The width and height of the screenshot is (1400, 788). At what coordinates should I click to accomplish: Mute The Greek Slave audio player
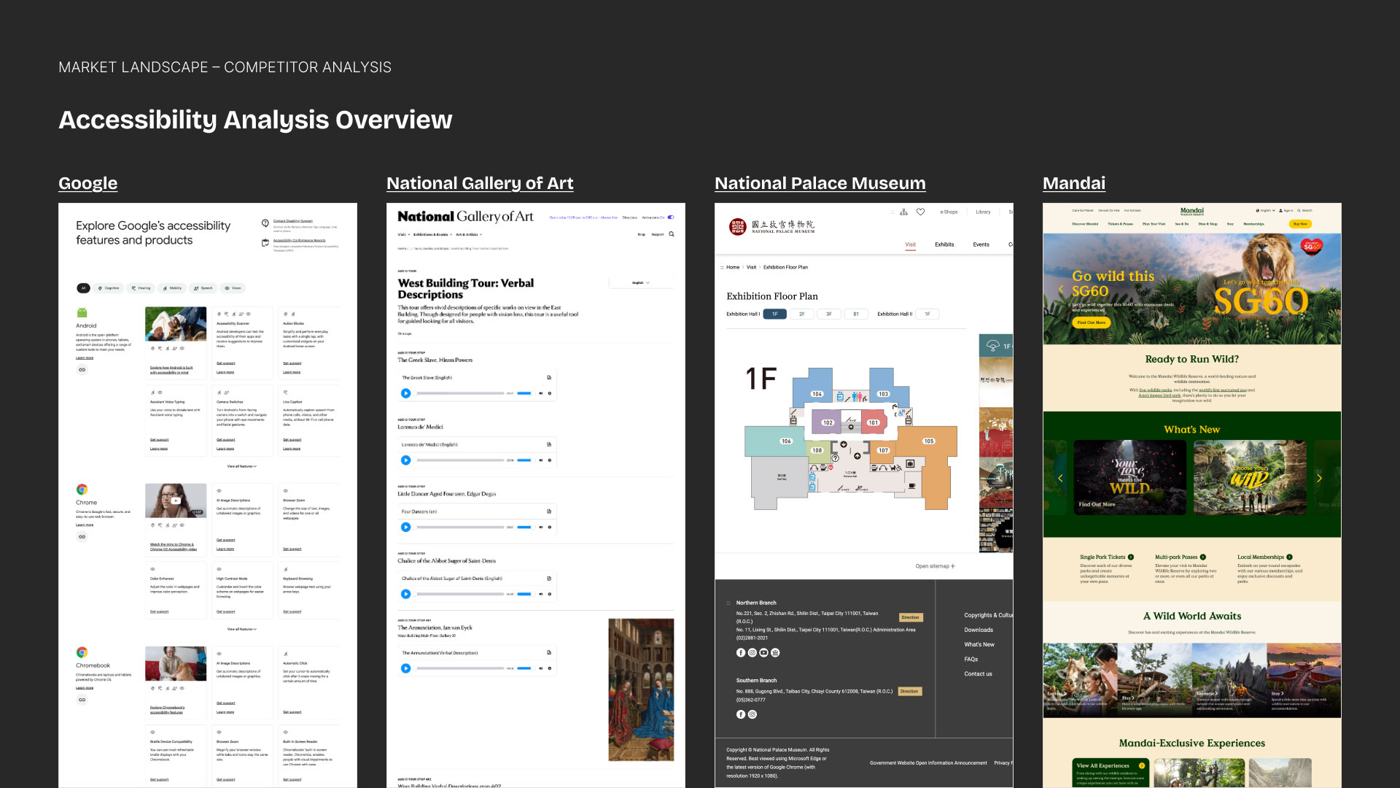[541, 393]
